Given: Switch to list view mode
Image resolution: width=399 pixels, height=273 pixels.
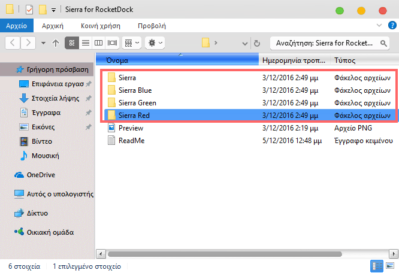Looking at the screenshot, I should (86, 43).
